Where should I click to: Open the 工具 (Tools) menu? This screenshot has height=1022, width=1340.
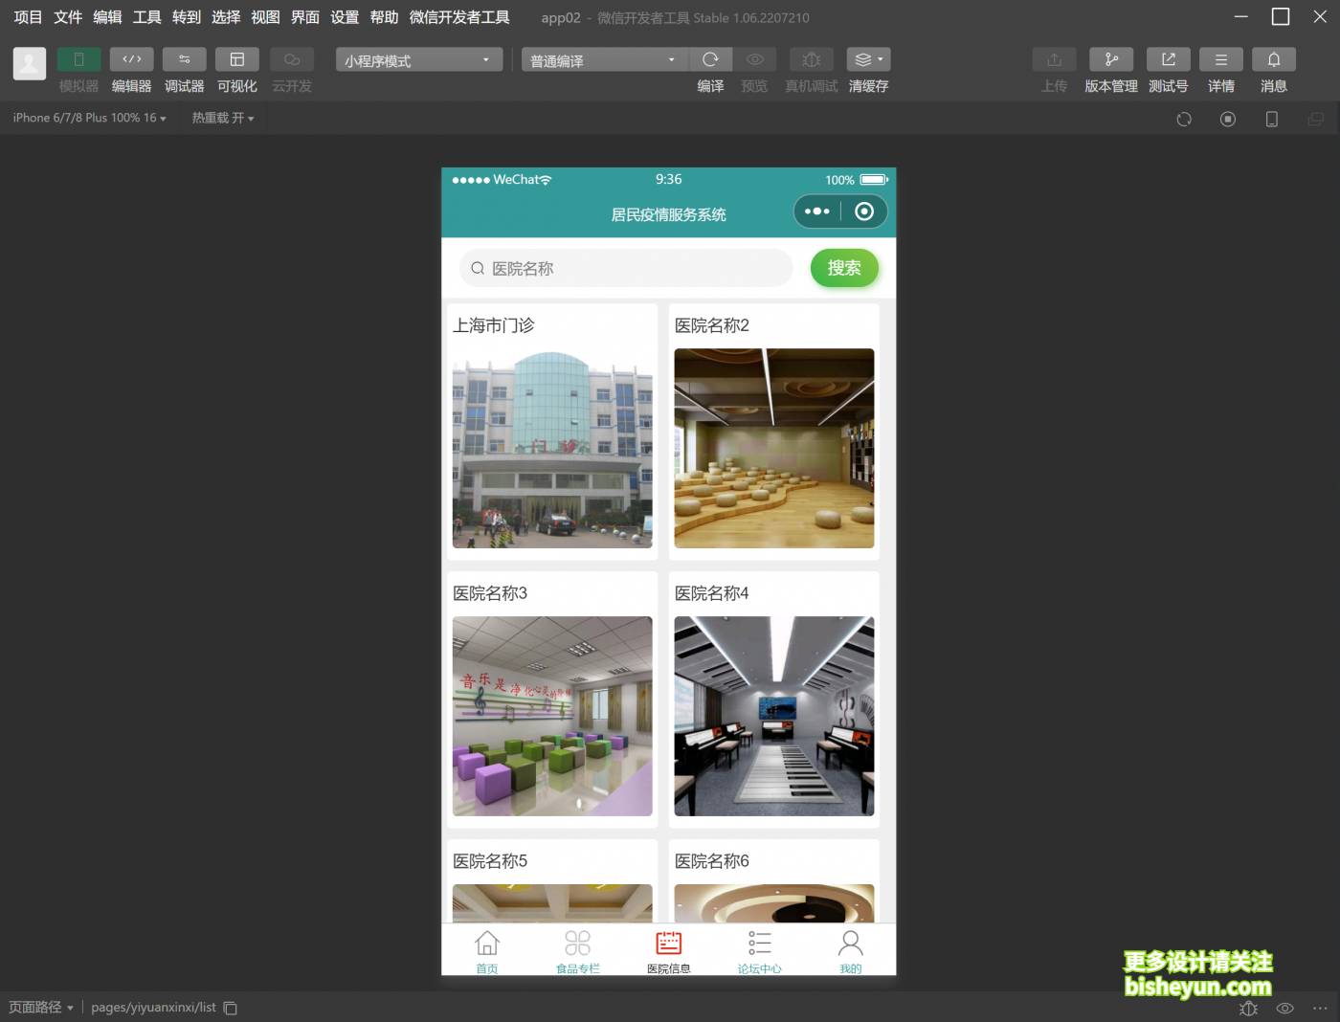[146, 17]
